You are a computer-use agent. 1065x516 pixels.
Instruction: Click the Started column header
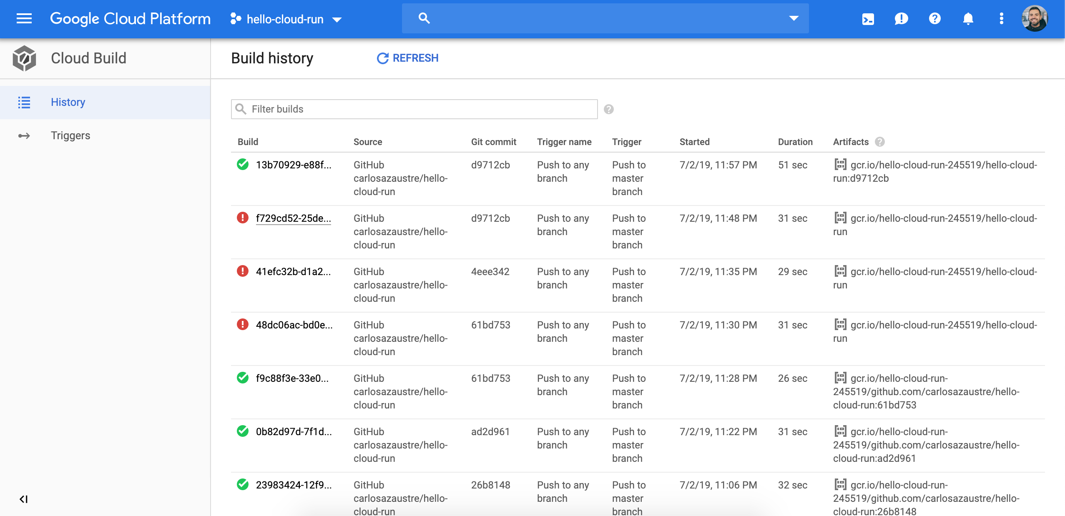[695, 142]
